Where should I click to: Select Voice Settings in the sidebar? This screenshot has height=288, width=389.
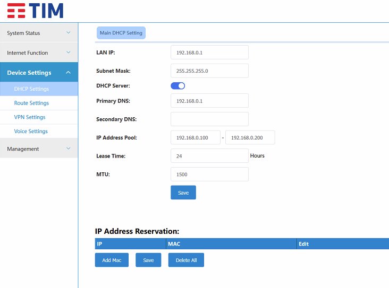pyautogui.click(x=31, y=131)
